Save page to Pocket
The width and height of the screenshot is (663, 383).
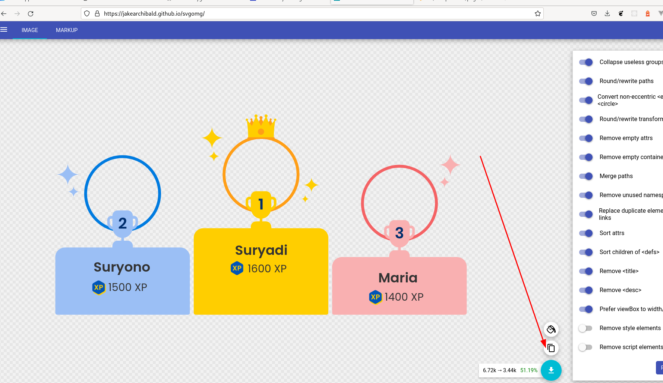[594, 13]
